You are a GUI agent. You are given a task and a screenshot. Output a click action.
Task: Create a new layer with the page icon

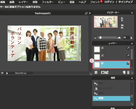(124, 72)
